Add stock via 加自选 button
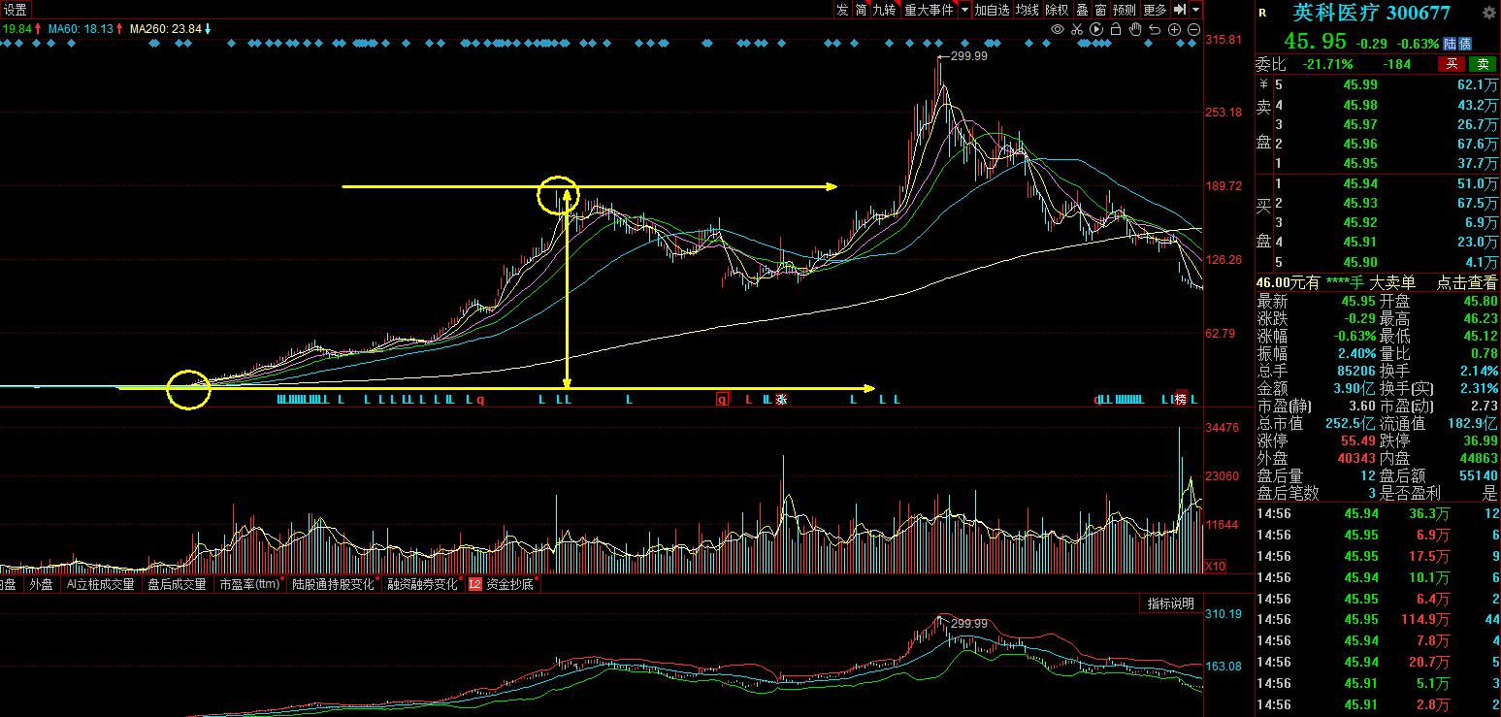Viewport: 1501px width, 717px height. point(993,10)
